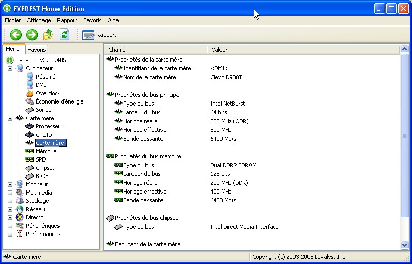Click the Rapport button in toolbar
The width and height of the screenshot is (412, 264).
tap(100, 35)
